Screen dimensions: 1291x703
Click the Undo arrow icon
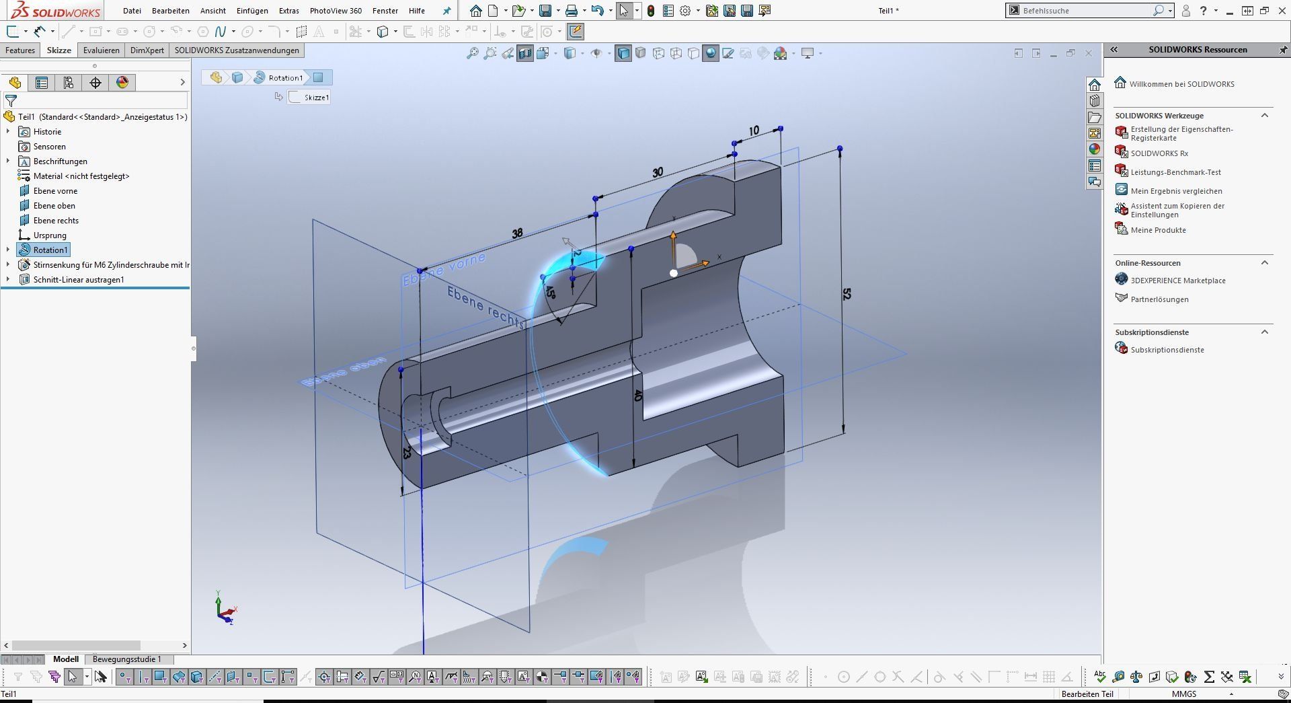click(596, 11)
